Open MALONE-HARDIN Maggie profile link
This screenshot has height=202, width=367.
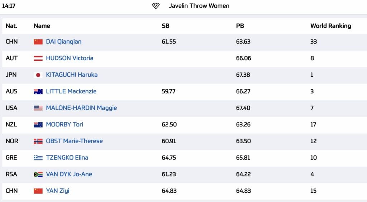(x=81, y=108)
